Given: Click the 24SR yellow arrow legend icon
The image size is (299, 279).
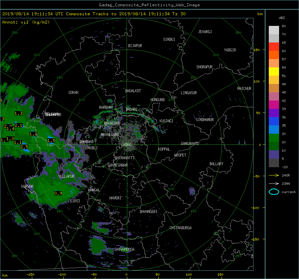Looking at the screenshot, I should coord(274,175).
